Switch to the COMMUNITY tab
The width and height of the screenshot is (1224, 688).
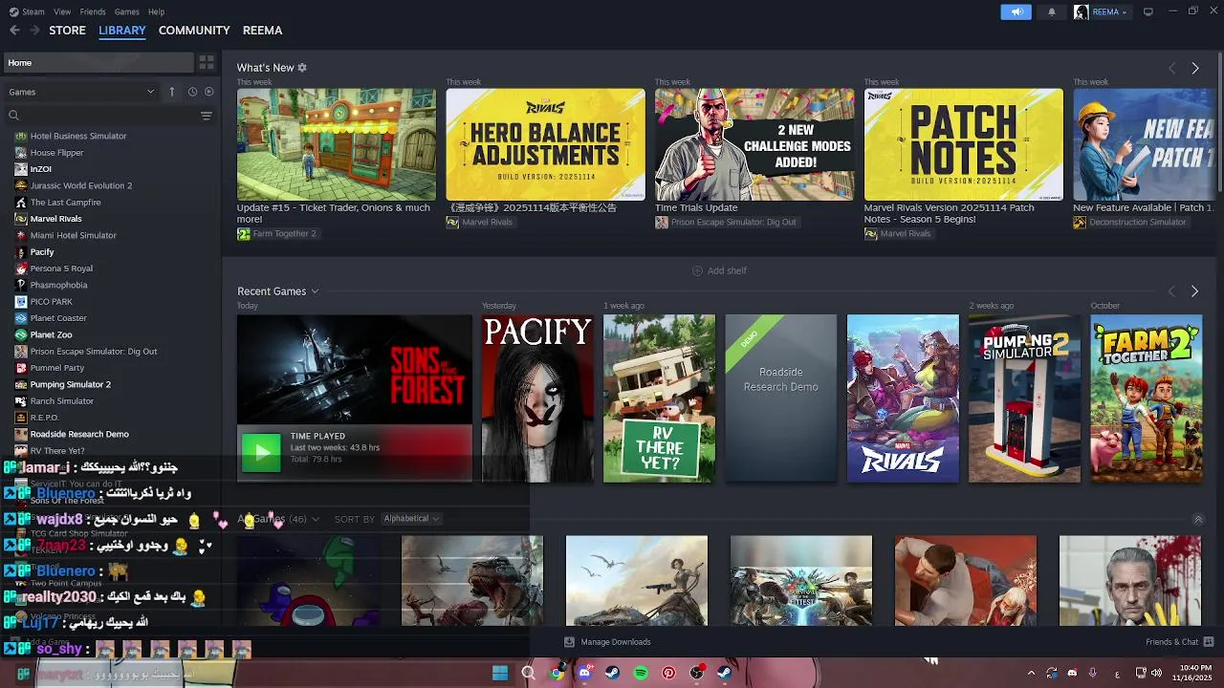194,31
